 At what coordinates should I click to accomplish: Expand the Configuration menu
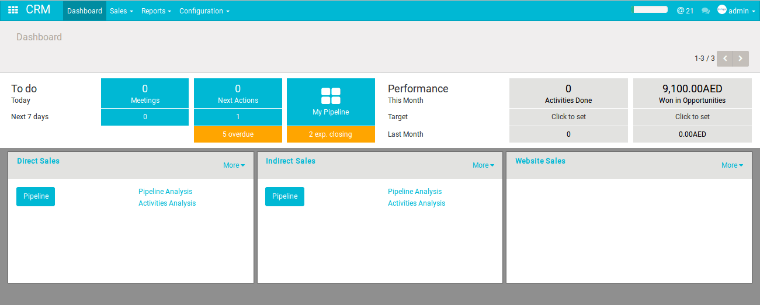[204, 11]
